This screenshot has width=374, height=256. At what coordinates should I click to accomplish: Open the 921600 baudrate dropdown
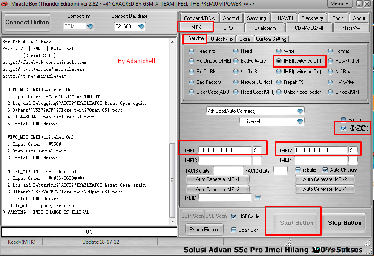click(141, 26)
